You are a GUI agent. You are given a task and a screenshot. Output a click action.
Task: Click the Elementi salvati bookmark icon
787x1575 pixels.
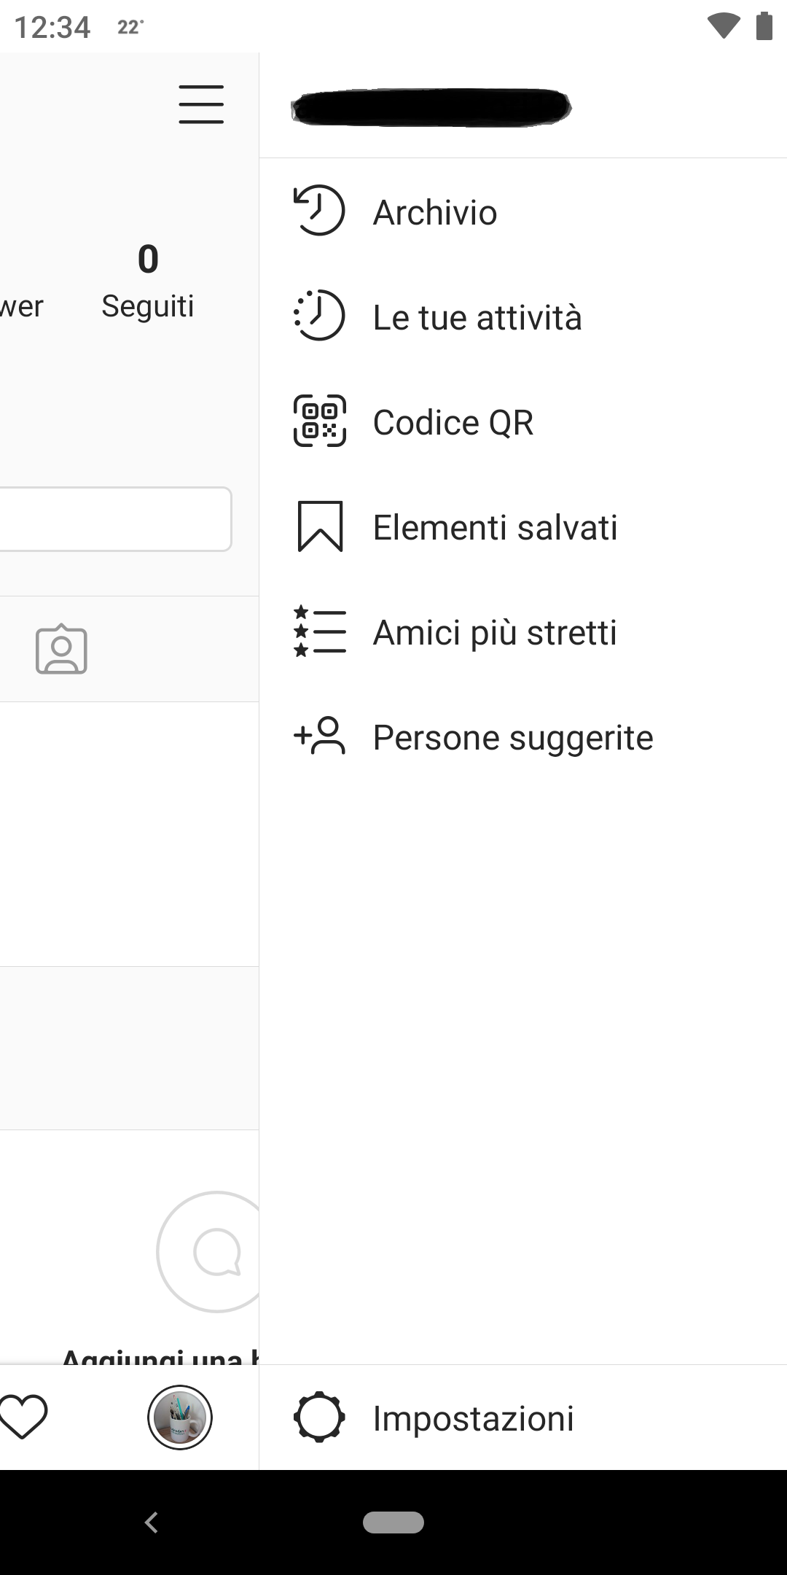(x=320, y=526)
